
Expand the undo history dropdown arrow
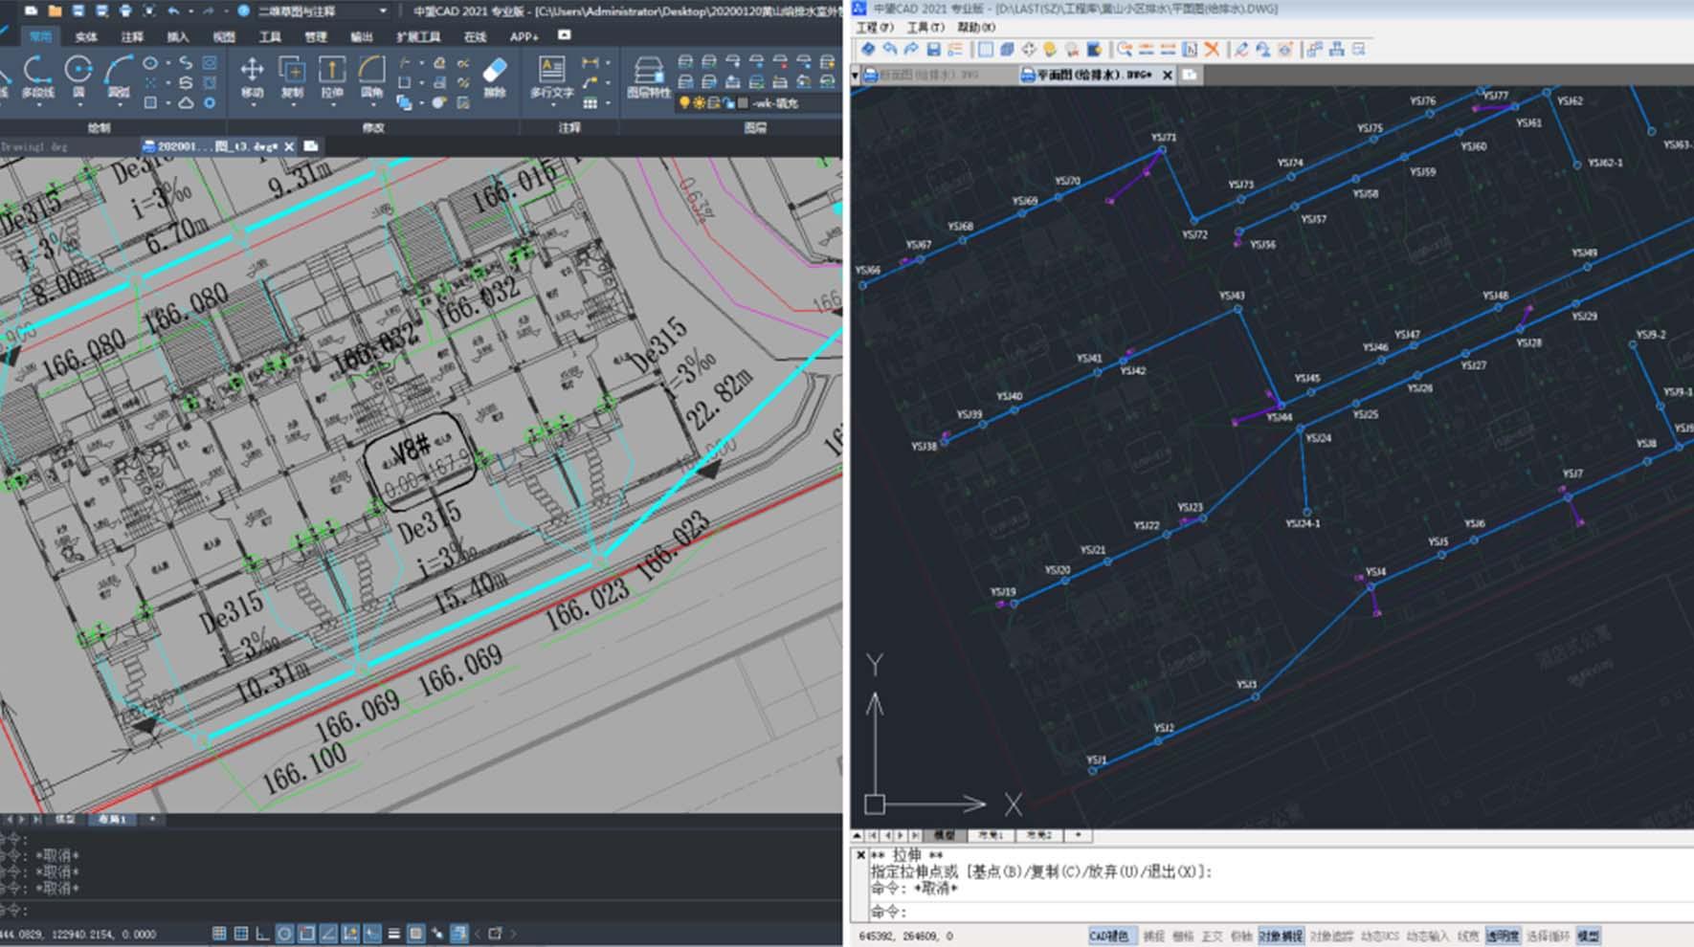coord(190,11)
